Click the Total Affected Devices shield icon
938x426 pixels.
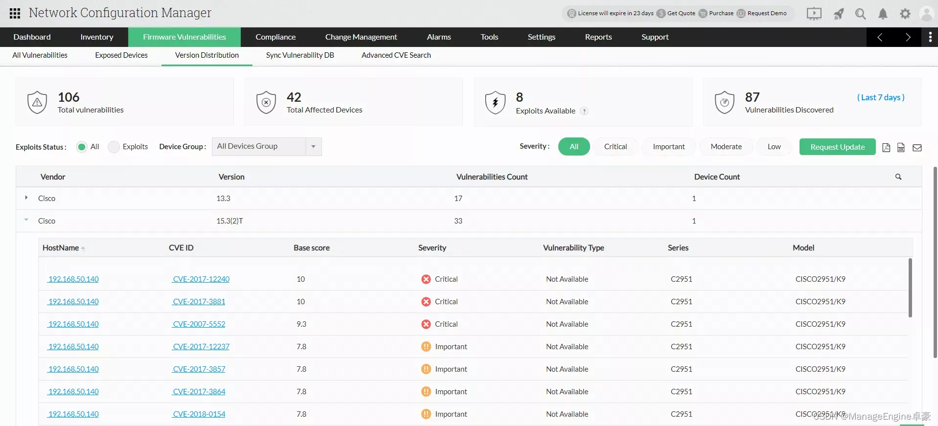coord(266,102)
